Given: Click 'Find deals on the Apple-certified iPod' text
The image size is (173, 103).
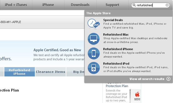Looking at the screenshot, I should (136, 69).
